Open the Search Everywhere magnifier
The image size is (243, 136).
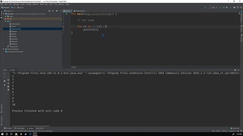click(241, 8)
